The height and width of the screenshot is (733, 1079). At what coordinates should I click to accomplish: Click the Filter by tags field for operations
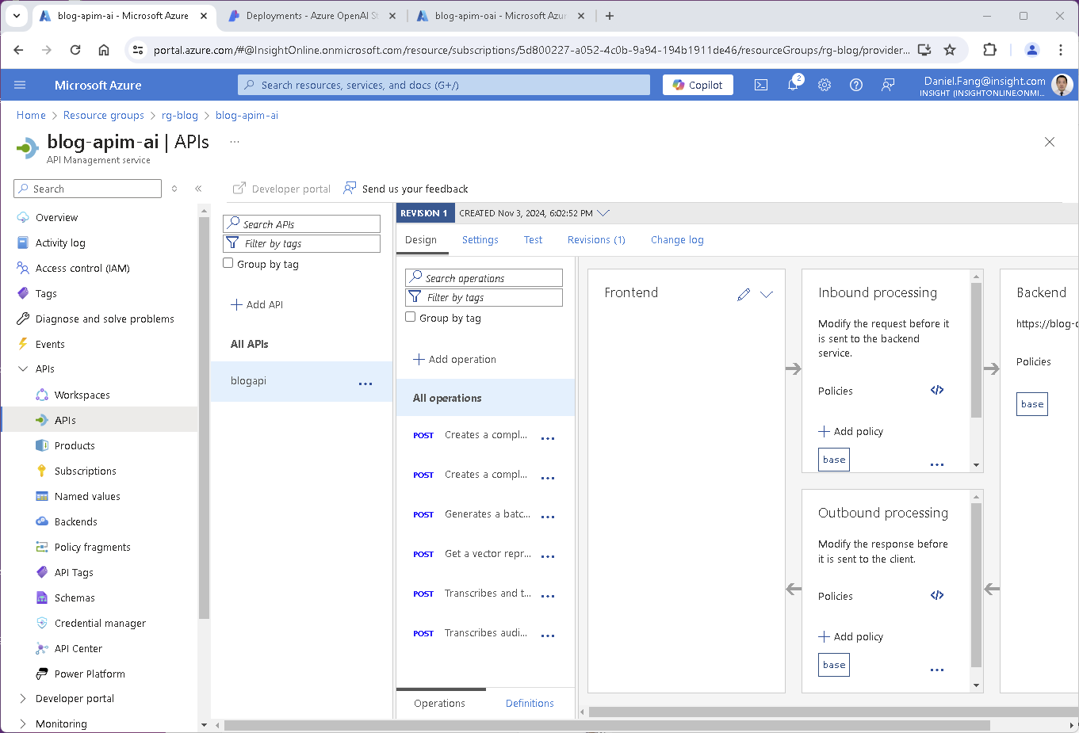(484, 297)
